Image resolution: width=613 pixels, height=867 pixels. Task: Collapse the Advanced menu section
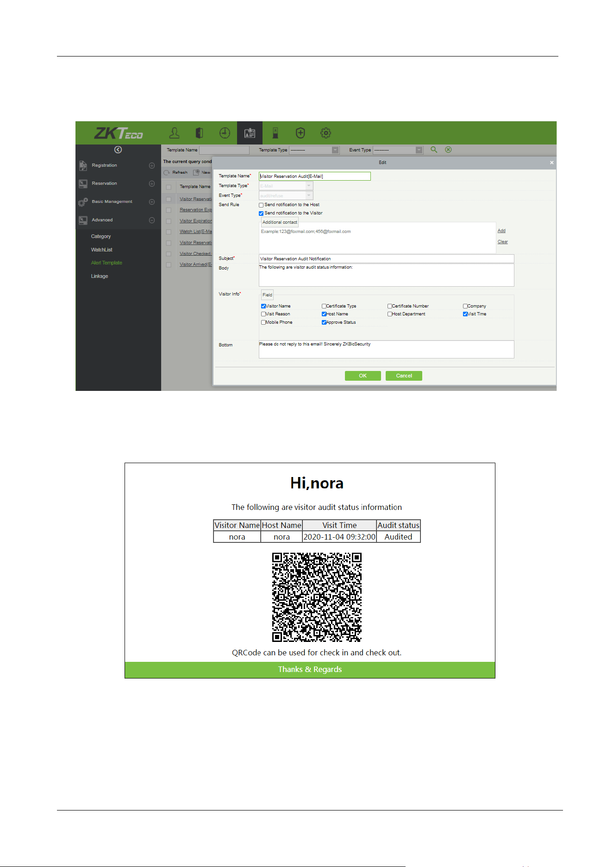click(152, 220)
